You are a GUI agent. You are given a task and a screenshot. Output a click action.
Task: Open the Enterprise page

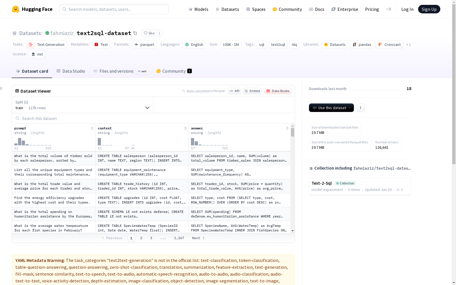click(345, 9)
